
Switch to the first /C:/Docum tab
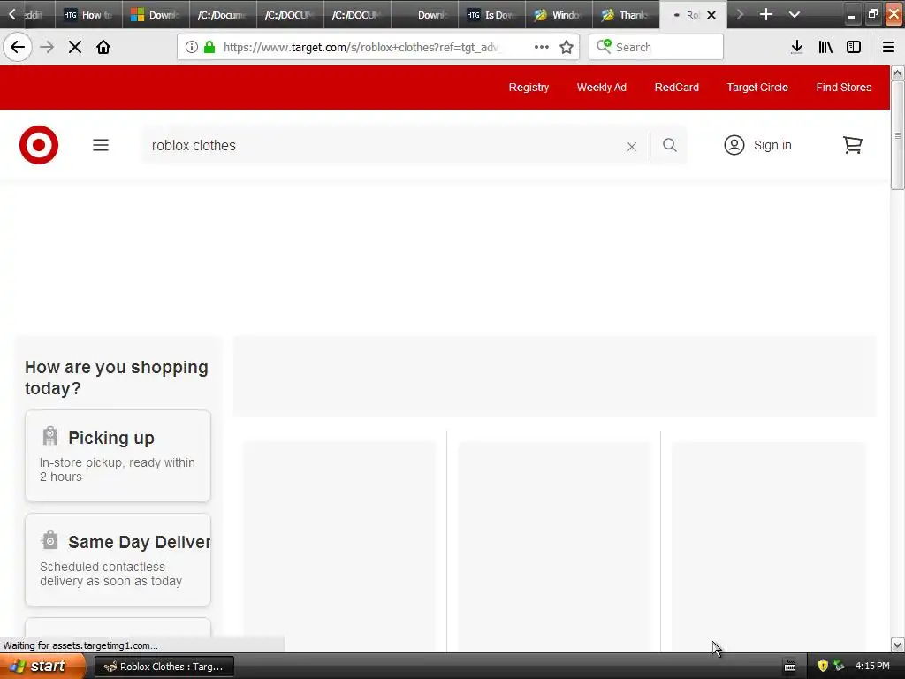223,15
